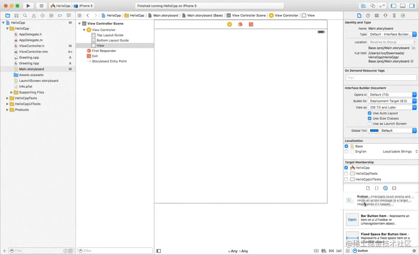Screen dimensions: 419x255
Task: Select Storyboard Entry Point in outline
Action: 109,61
